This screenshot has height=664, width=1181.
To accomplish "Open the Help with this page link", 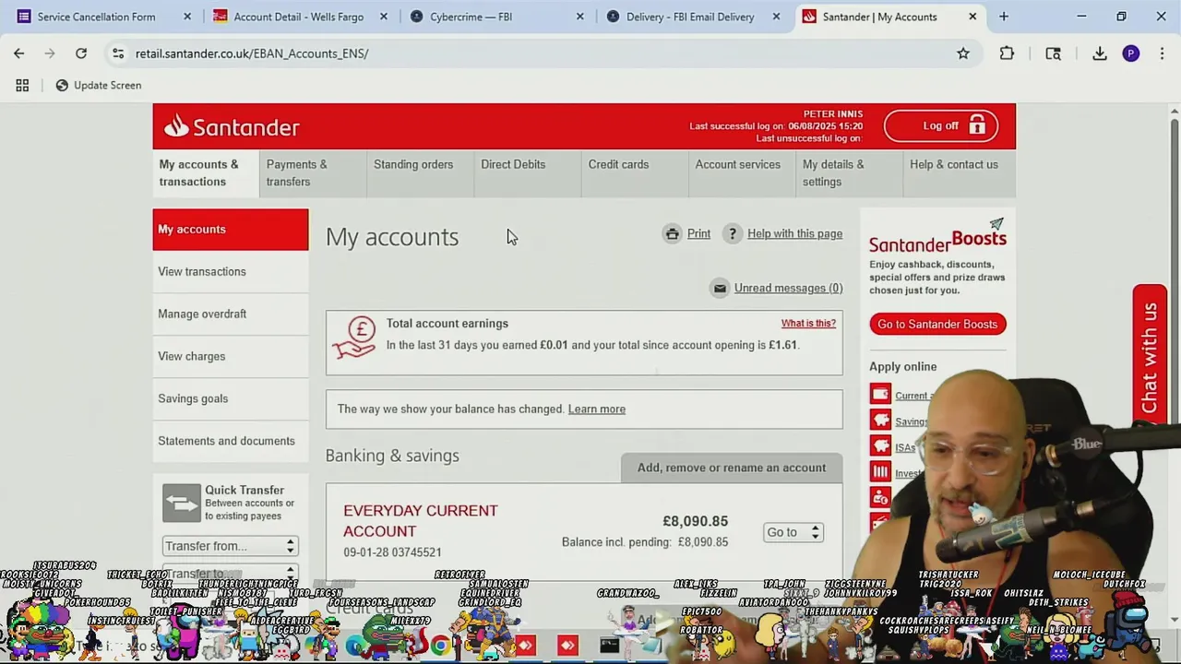I will tap(794, 233).
